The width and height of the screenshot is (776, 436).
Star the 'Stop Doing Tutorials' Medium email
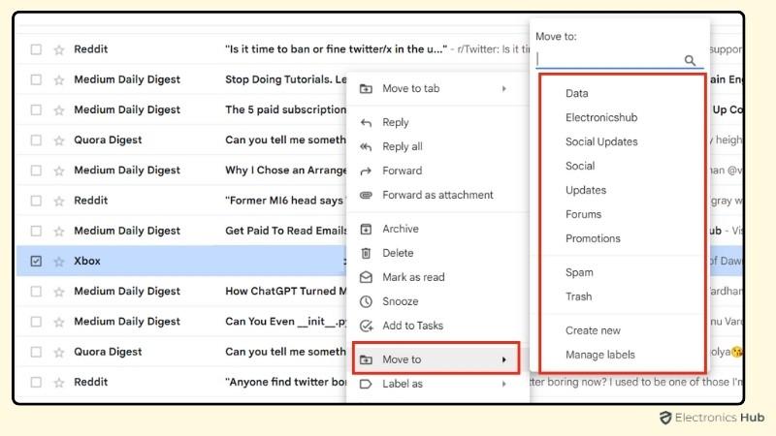tap(59, 79)
